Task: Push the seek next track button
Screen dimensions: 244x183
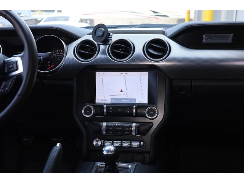Action: [x=128, y=108]
